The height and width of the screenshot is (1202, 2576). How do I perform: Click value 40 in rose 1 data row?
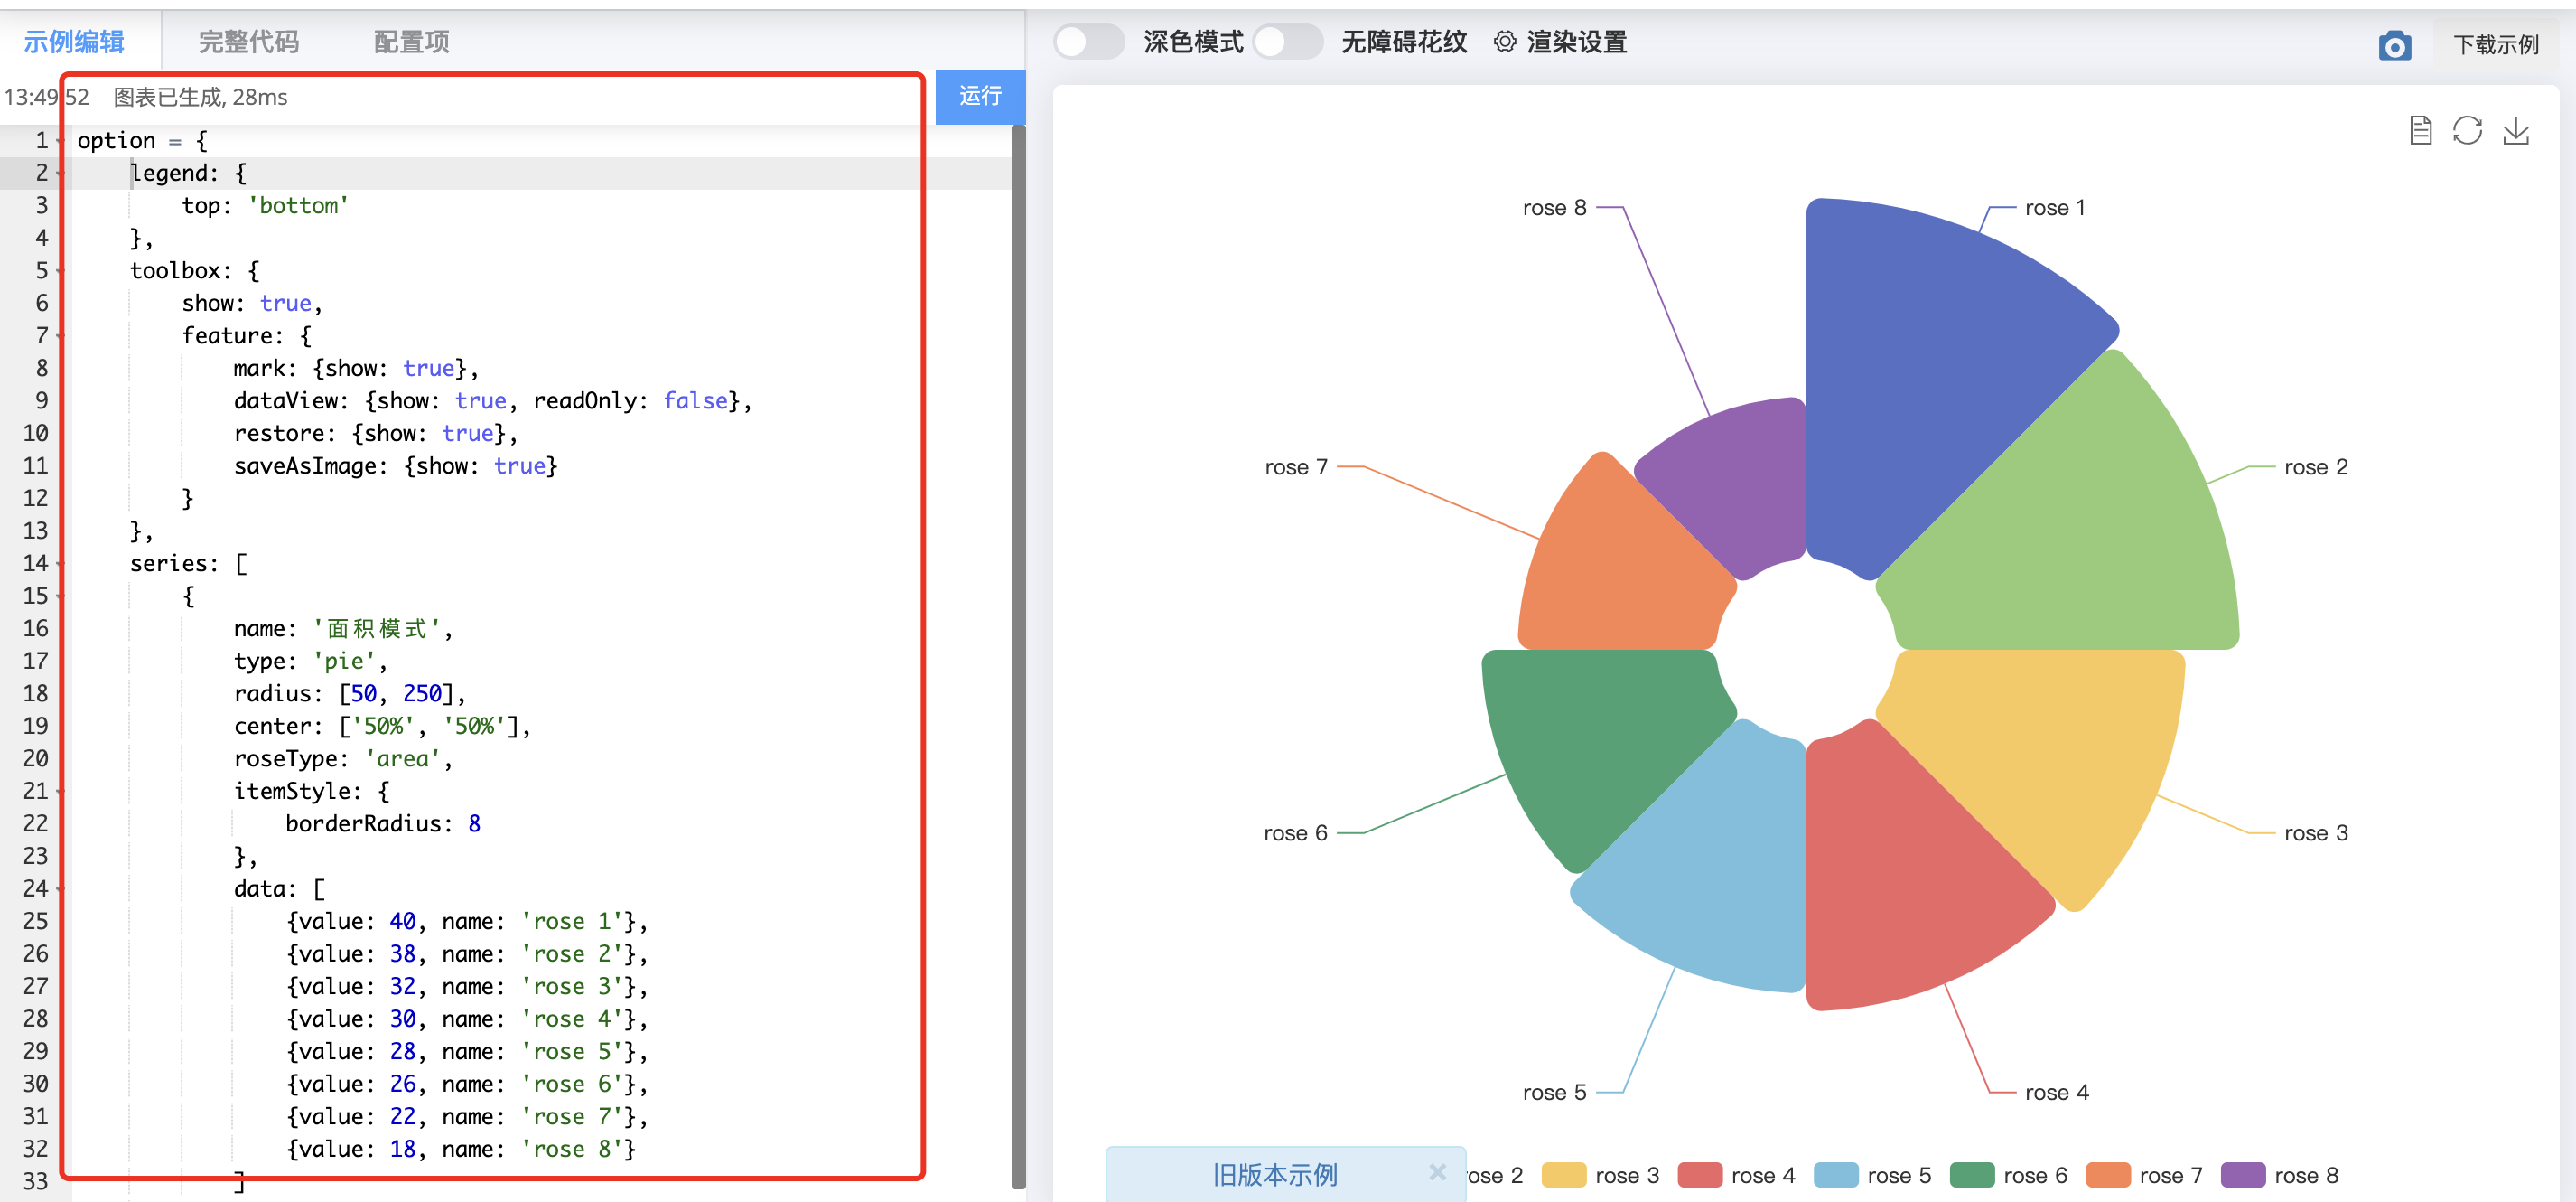pyautogui.click(x=402, y=922)
